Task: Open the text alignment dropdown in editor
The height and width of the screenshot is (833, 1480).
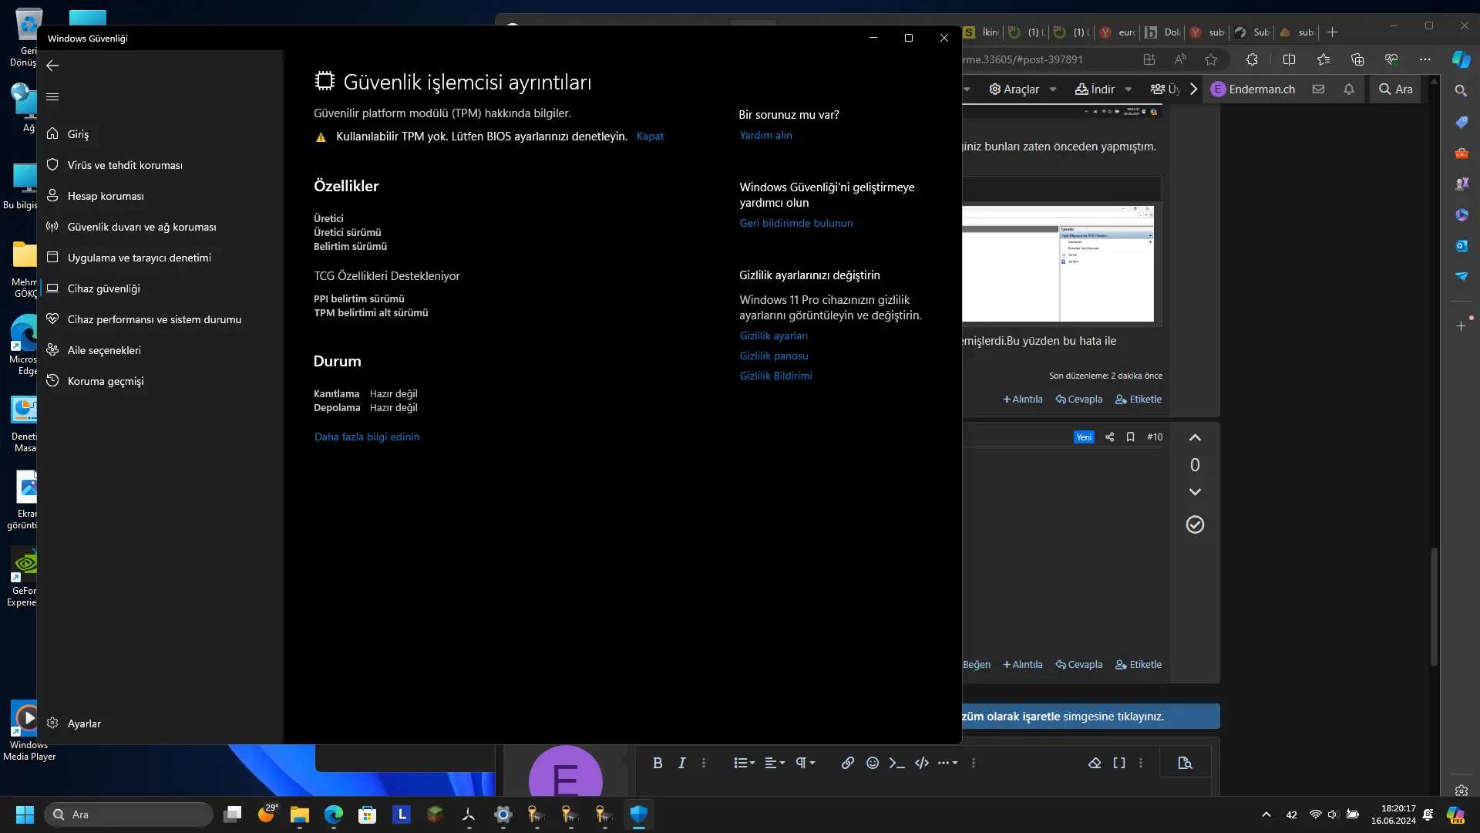Action: click(775, 763)
